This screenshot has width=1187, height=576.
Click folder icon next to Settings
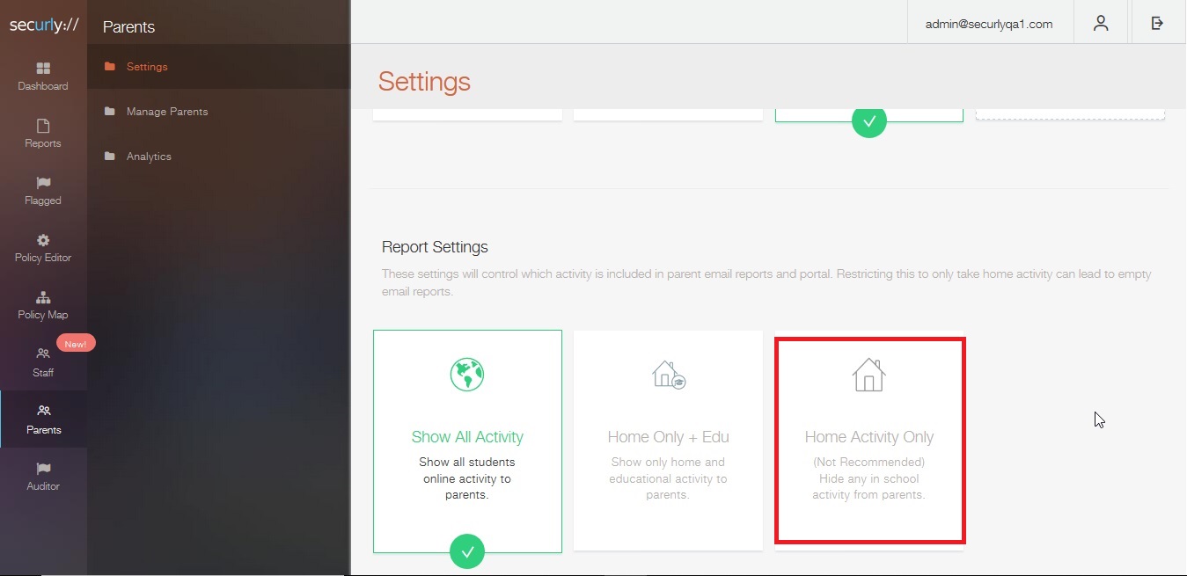[109, 67]
